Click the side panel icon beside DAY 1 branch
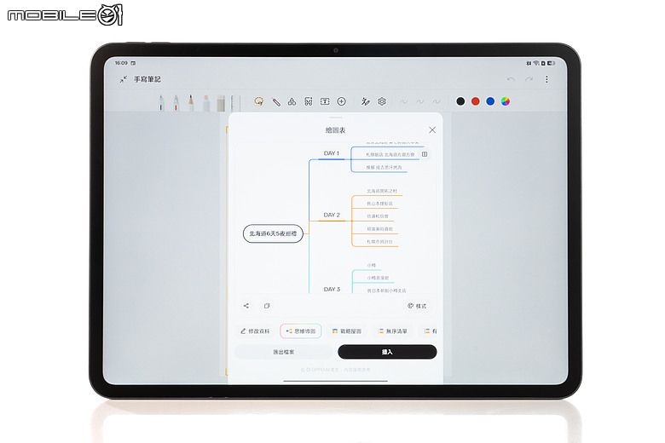The height and width of the screenshot is (443, 665). 425,154
